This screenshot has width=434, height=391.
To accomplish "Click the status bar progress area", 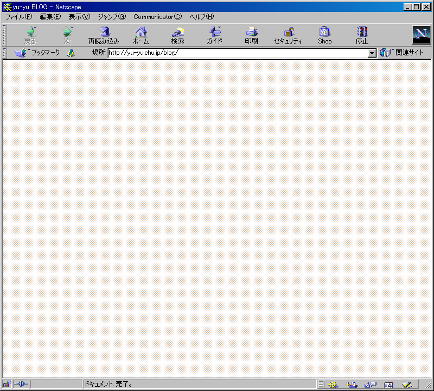I will point(56,384).
